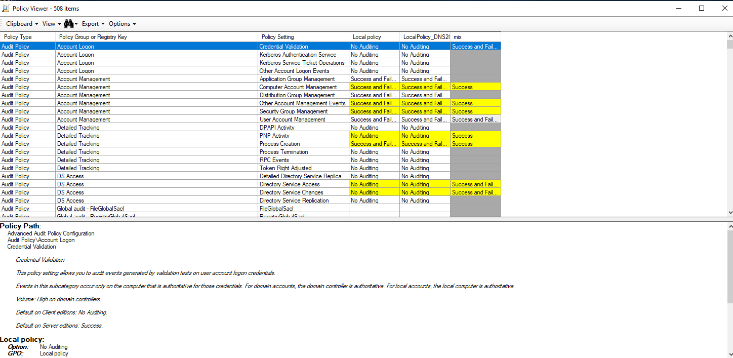This screenshot has width=733, height=358.
Task: Select the Process Creation policy row
Action: (x=279, y=144)
